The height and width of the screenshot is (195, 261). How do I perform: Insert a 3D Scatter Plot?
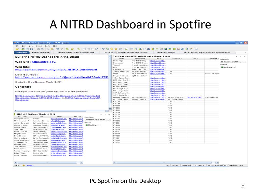click(x=161, y=49)
